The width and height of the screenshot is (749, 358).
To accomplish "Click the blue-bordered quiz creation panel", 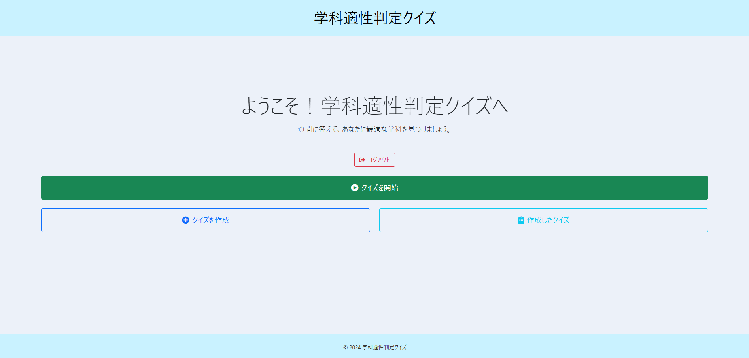I will coord(206,220).
